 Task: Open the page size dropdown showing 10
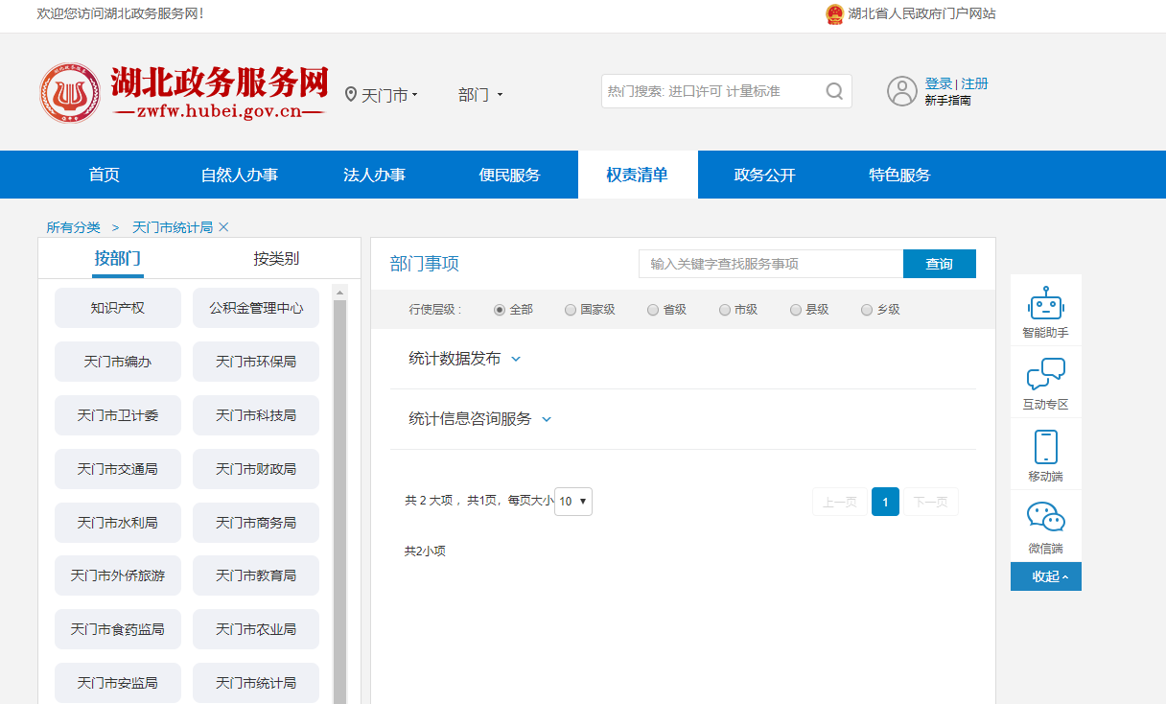pyautogui.click(x=573, y=501)
